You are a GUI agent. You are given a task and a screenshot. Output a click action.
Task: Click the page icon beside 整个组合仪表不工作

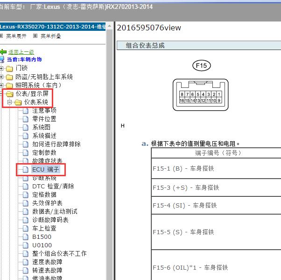tap(26, 254)
